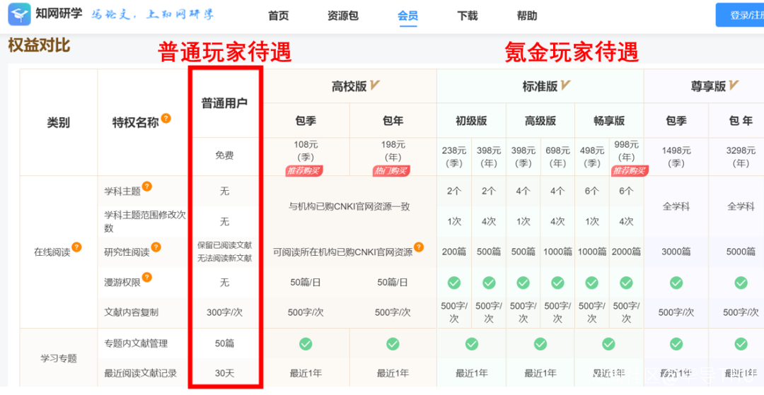Open the 首页 navigation item
This screenshot has height=395, width=764.
[279, 16]
